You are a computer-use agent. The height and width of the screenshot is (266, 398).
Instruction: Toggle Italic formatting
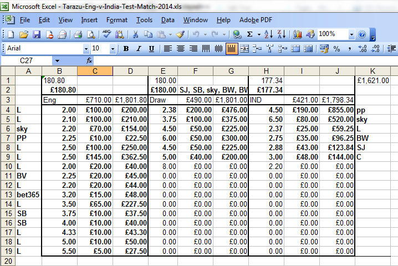pos(139,49)
